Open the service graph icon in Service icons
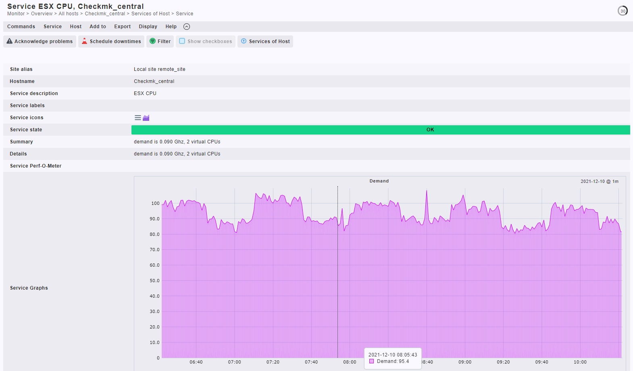 pos(146,118)
